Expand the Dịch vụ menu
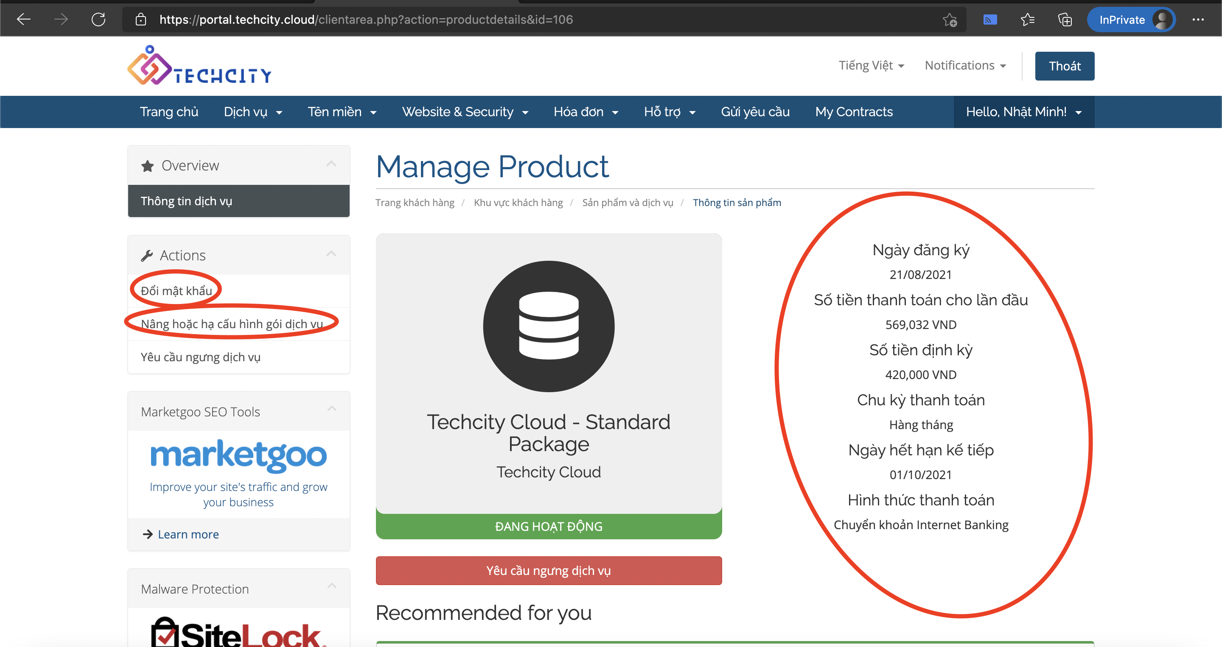The height and width of the screenshot is (647, 1222). pos(253,112)
